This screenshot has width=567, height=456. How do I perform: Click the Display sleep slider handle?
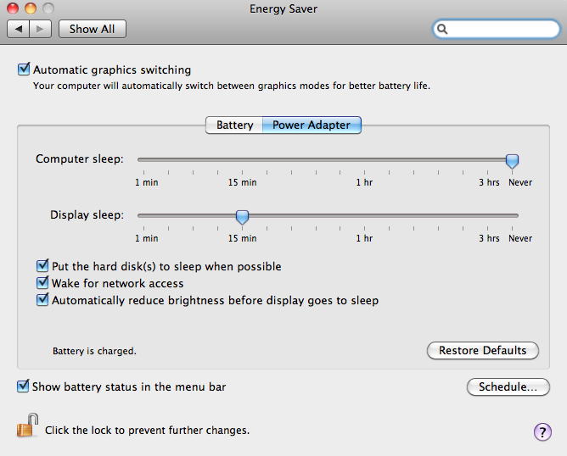coord(242,217)
